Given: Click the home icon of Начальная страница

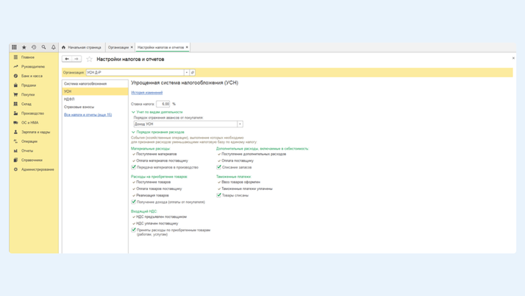Looking at the screenshot, I should click(x=64, y=47).
